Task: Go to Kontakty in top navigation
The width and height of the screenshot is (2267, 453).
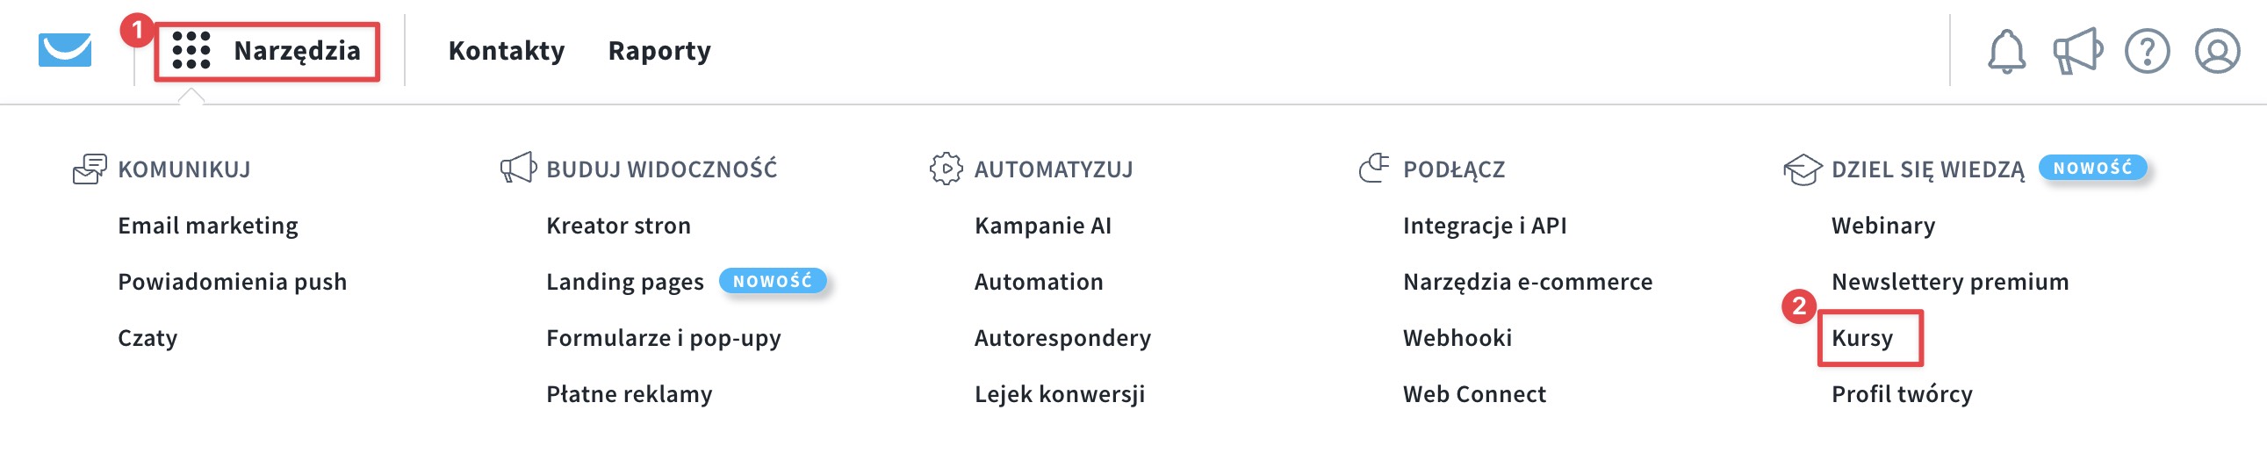Action: [506, 51]
